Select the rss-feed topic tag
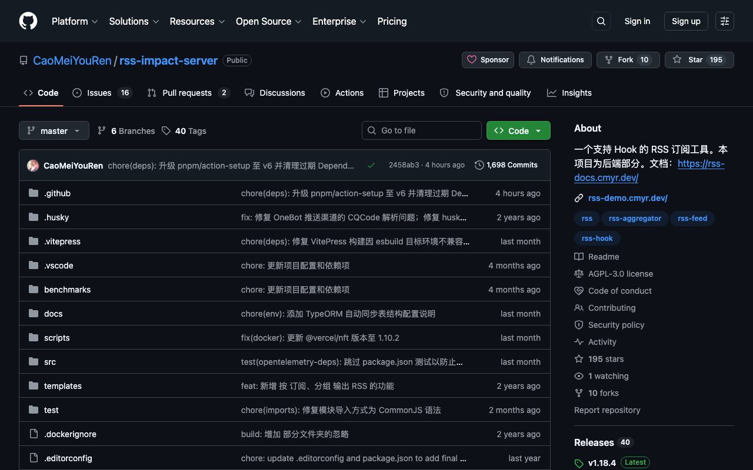The width and height of the screenshot is (753, 470). pos(692,219)
